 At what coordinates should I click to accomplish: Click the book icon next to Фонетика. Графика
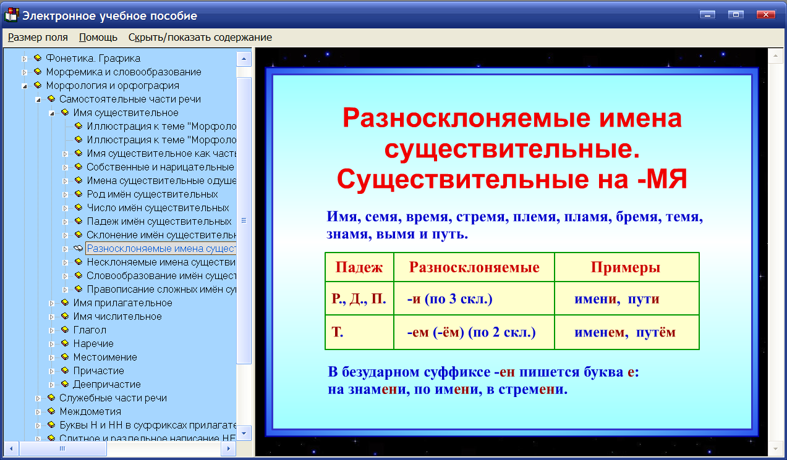38,58
